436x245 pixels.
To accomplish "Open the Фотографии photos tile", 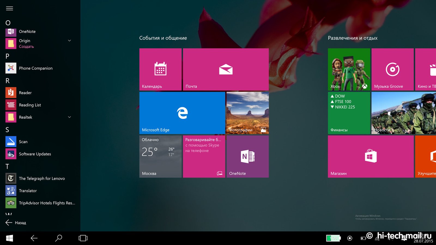I will point(248,113).
